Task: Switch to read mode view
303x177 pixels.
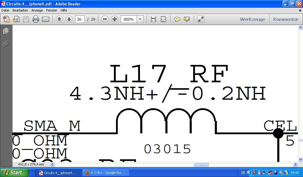Action: (201, 19)
